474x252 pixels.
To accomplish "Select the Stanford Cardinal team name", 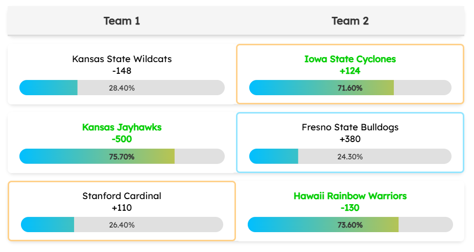I will tap(122, 196).
